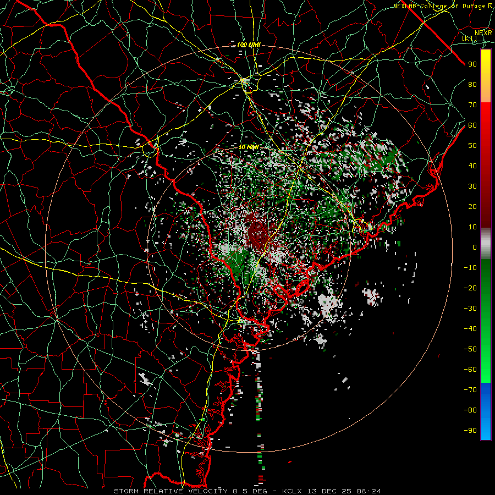Click the -80 value on the velocity scale
This screenshot has width=495, height=495.
pyautogui.click(x=470, y=410)
